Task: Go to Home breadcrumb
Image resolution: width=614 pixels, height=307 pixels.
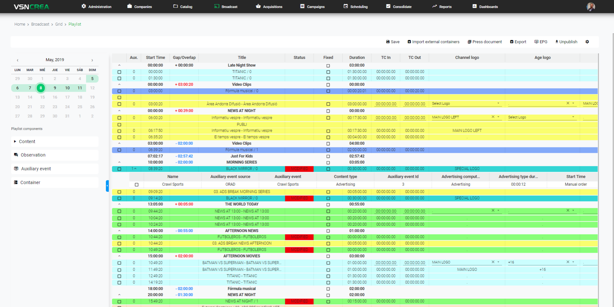Action: 20,24
